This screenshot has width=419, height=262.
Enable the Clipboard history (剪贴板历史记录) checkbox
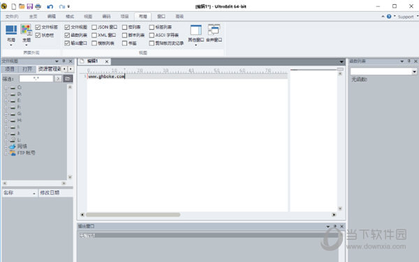(x=152, y=43)
